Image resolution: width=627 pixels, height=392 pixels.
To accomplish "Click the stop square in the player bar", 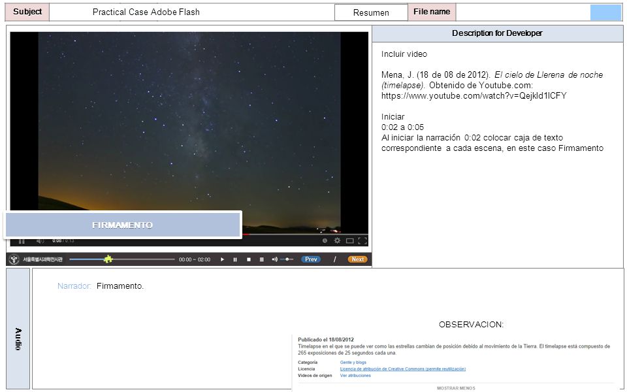I will click(249, 259).
